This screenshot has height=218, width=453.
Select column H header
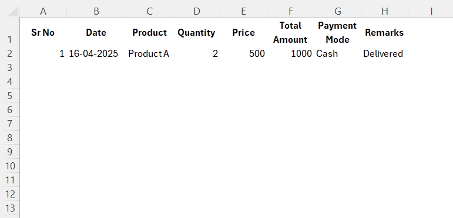click(x=384, y=11)
